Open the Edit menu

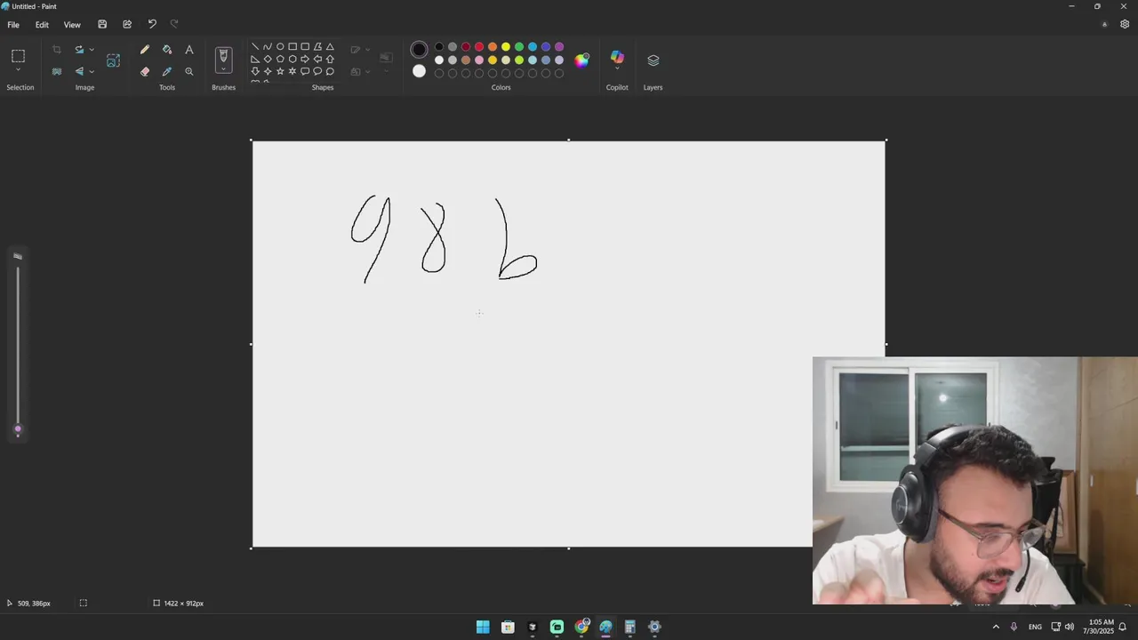click(42, 25)
